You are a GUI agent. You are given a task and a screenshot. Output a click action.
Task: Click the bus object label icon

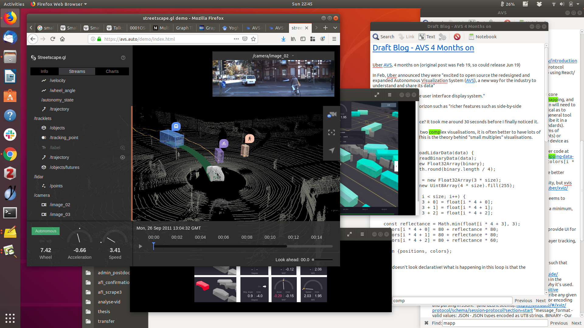coord(176,126)
